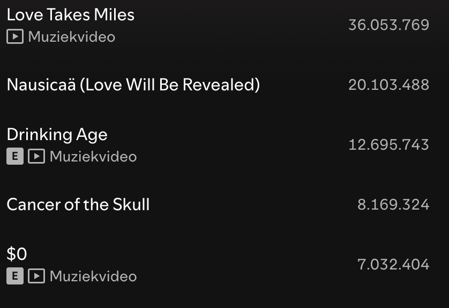This screenshot has width=449, height=308.
Task: Click the explicit E badge under $0
Action: (x=15, y=276)
